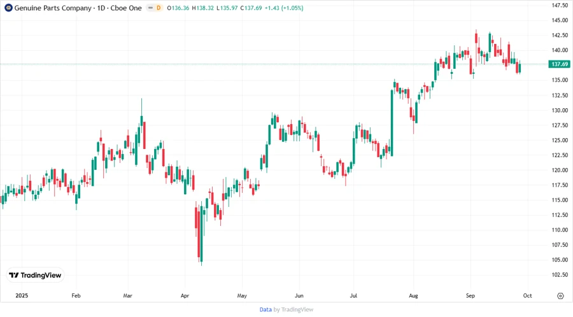Click the 140.00 price axis label
This screenshot has height=317, width=573.
coord(560,50)
